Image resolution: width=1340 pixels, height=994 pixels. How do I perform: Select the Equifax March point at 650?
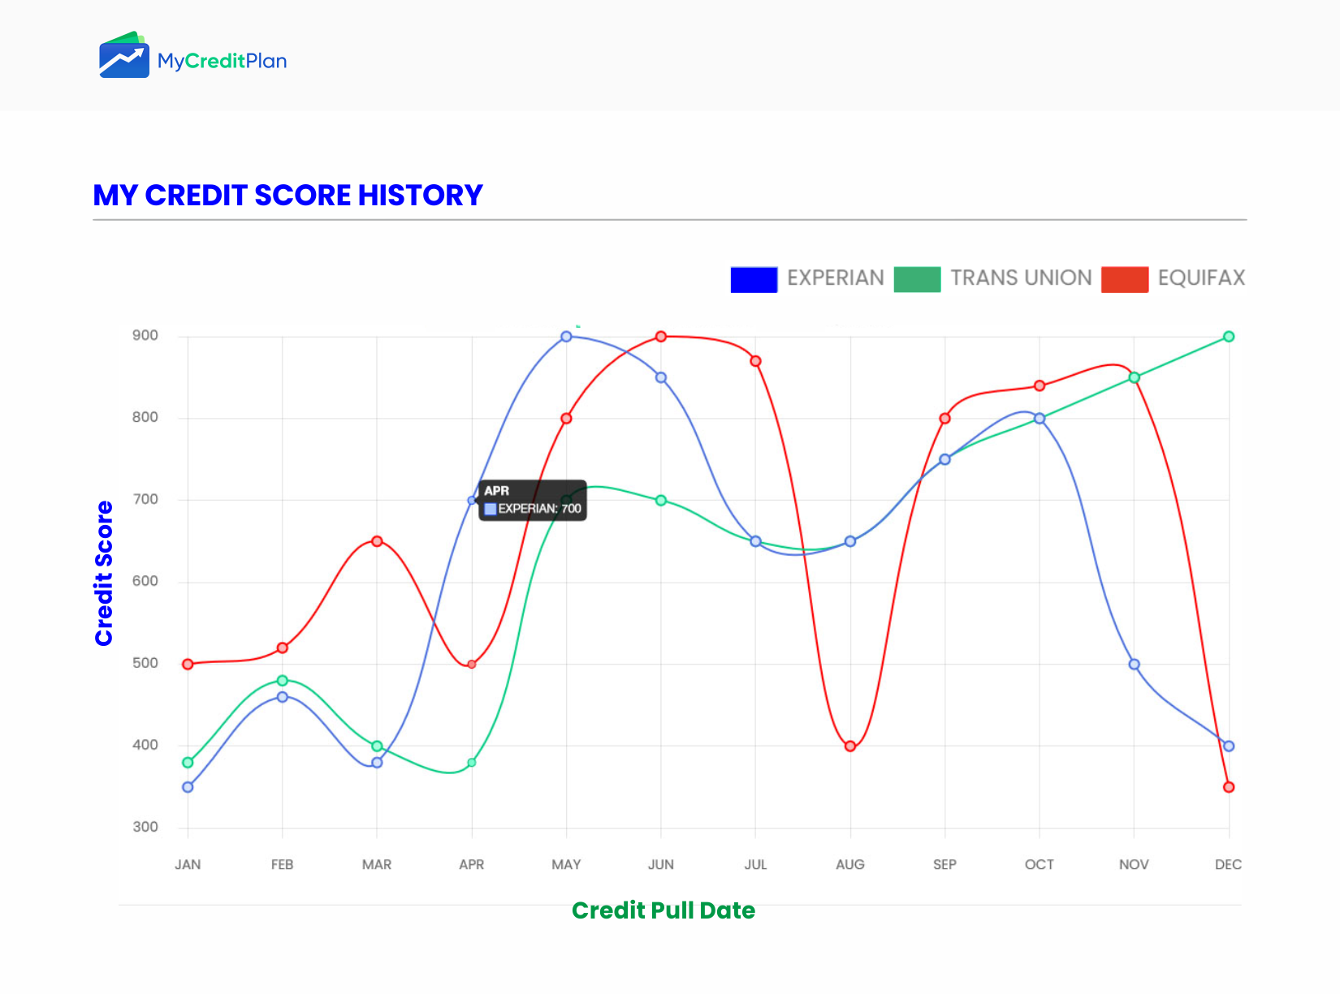point(377,541)
